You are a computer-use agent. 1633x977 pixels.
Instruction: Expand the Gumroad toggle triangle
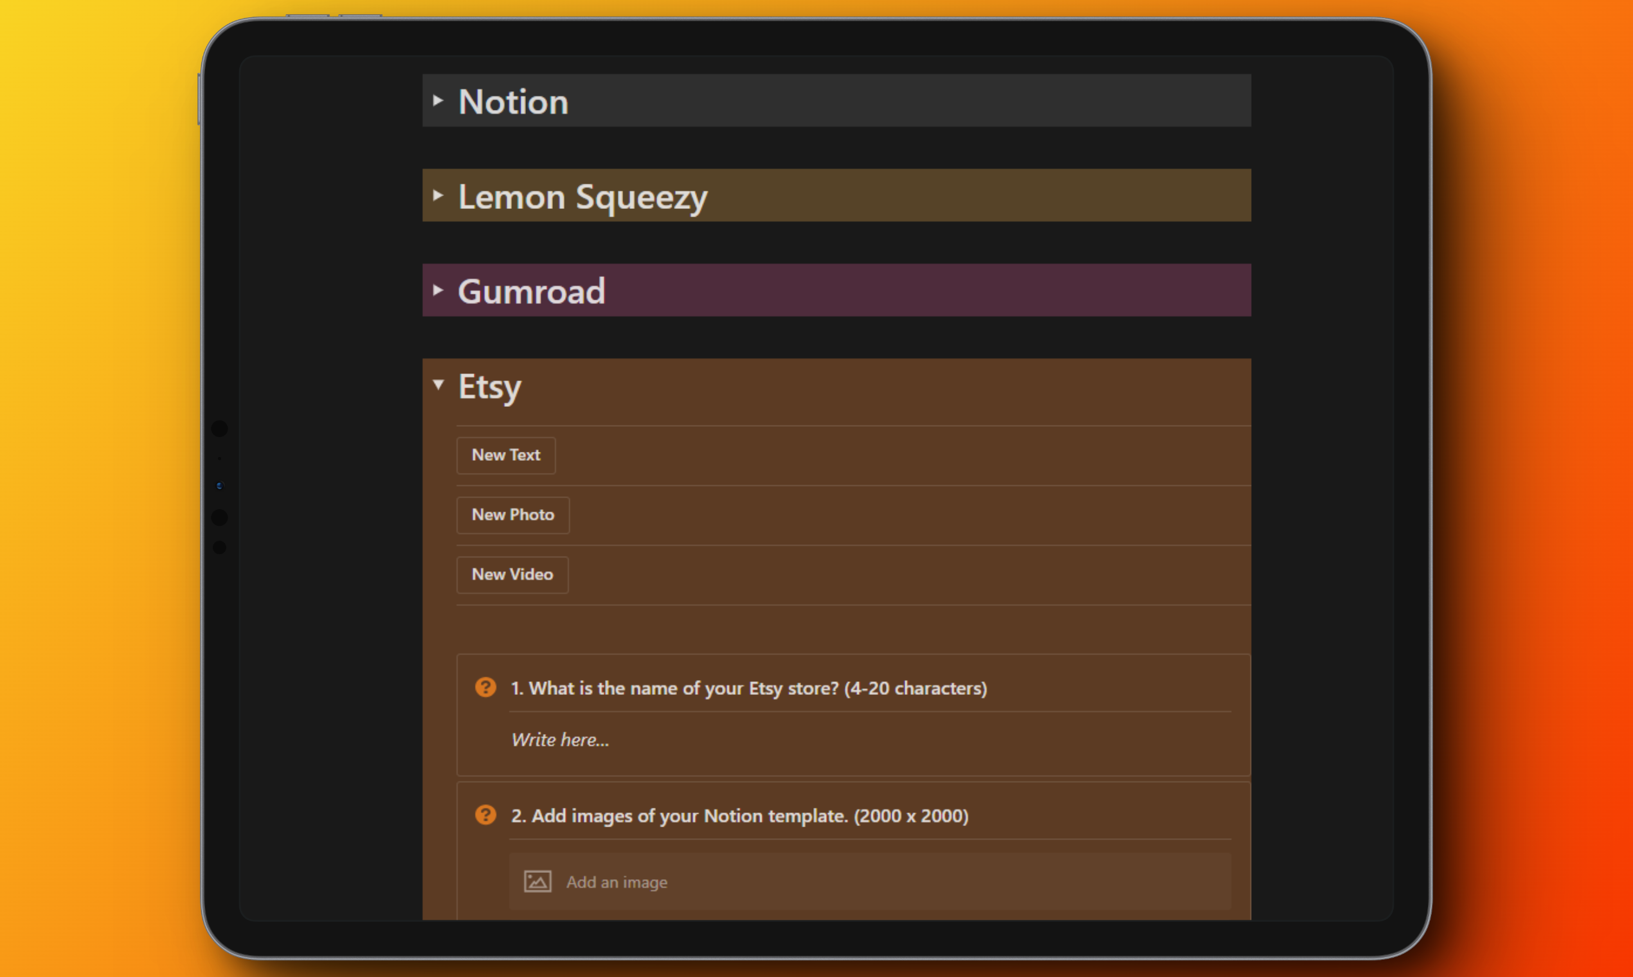[x=438, y=291]
